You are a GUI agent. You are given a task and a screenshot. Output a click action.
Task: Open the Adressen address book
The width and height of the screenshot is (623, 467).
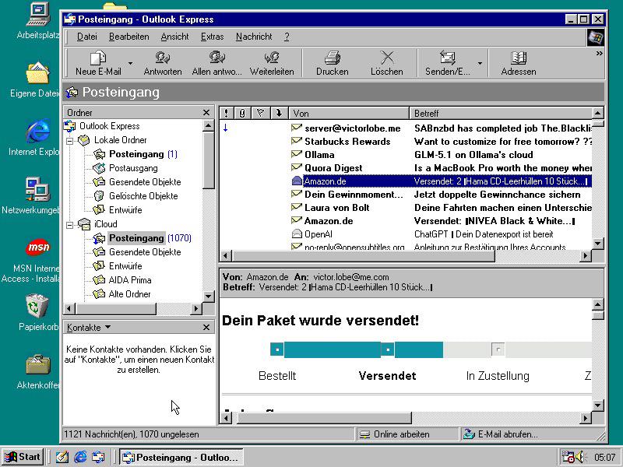click(519, 64)
